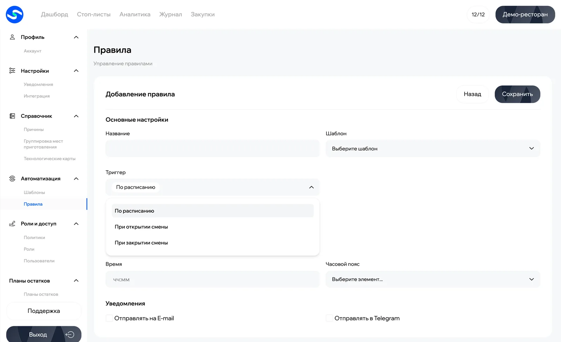Screen dimensions: 561x342
Task: Open Интеграция in the sidebar
Action: pos(37,96)
